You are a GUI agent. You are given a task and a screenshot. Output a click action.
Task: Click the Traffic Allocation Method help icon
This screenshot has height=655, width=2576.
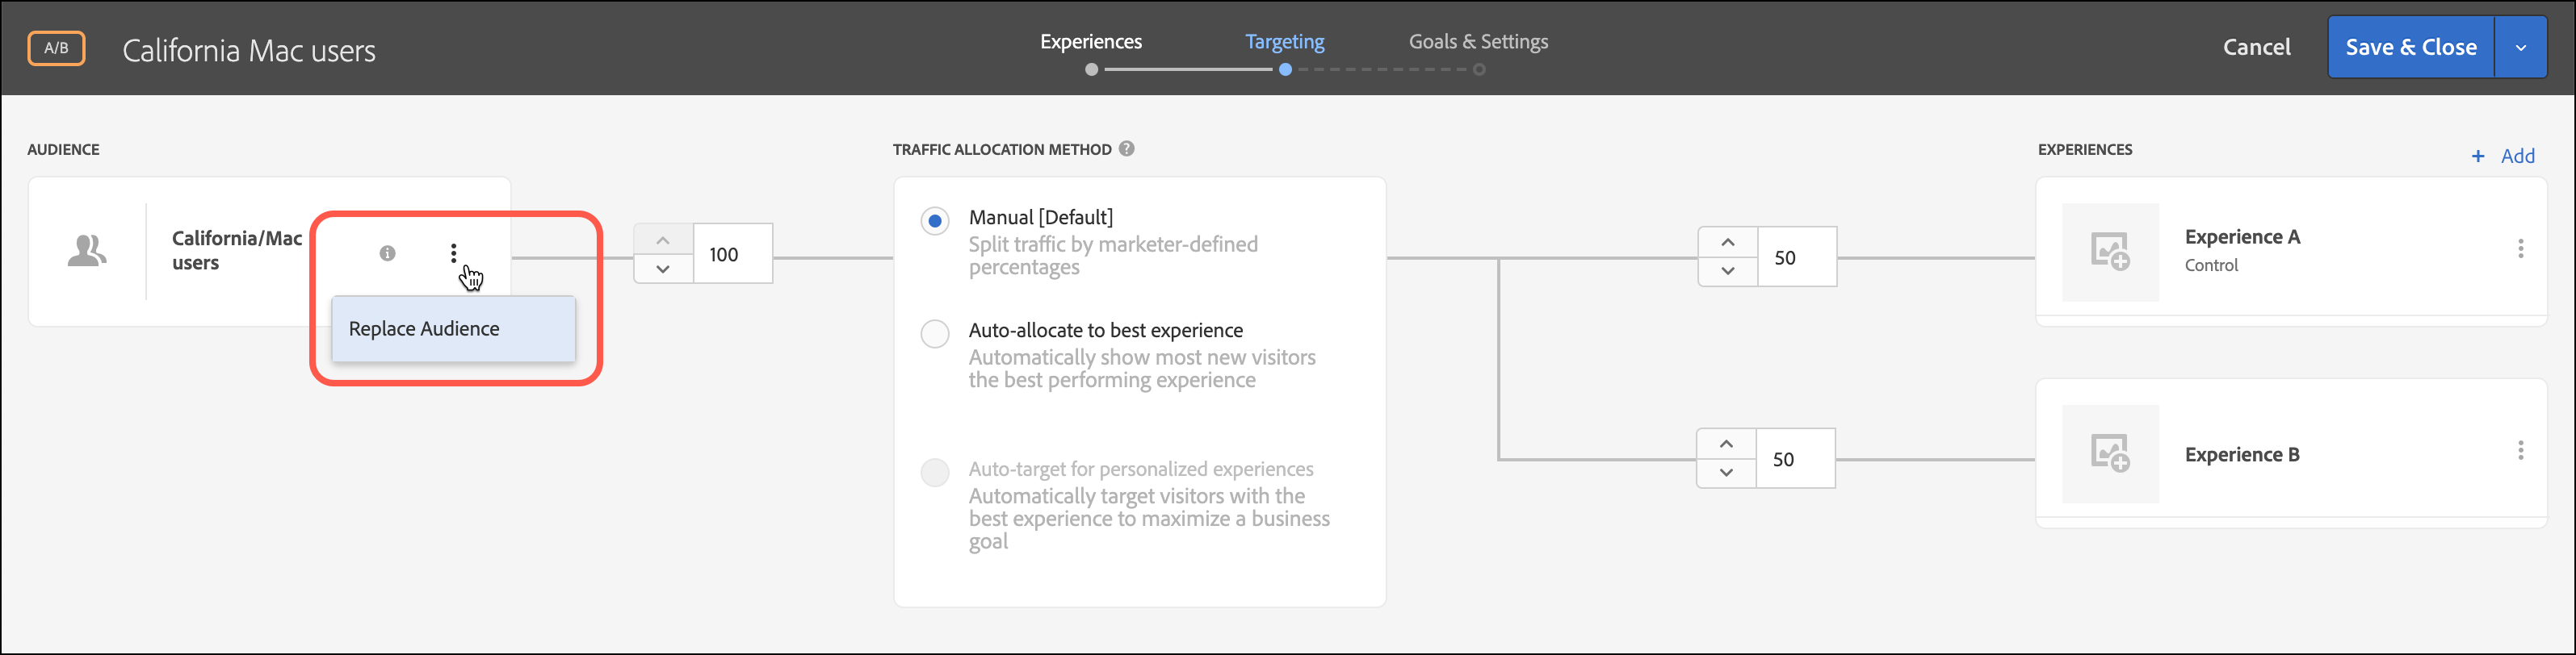click(x=1127, y=148)
